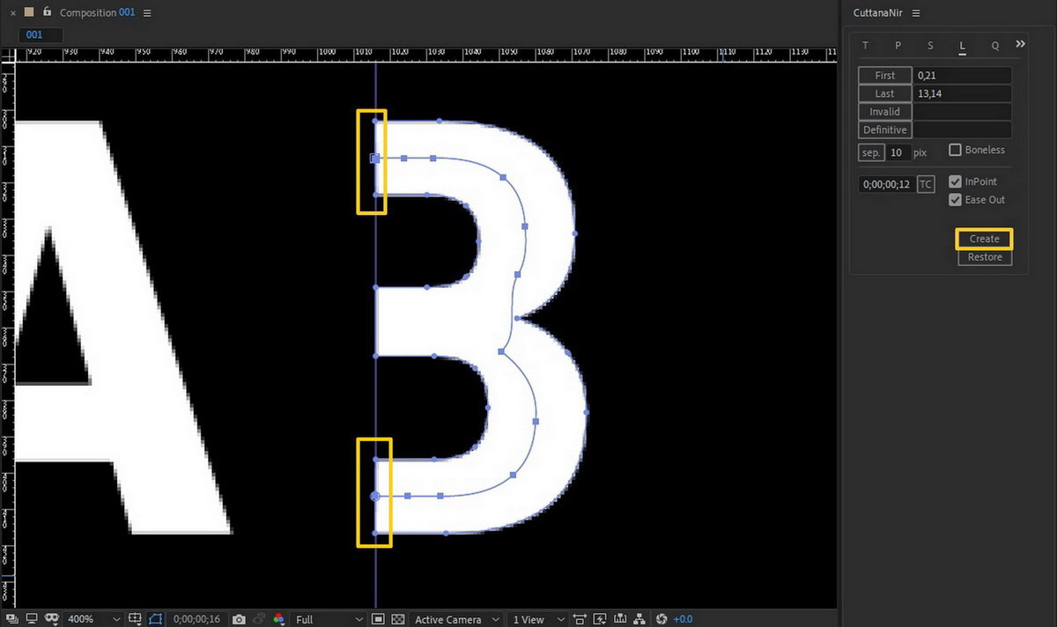This screenshot has width=1057, height=627.
Task: Uncheck the InPoint checkbox
Action: pyautogui.click(x=955, y=181)
